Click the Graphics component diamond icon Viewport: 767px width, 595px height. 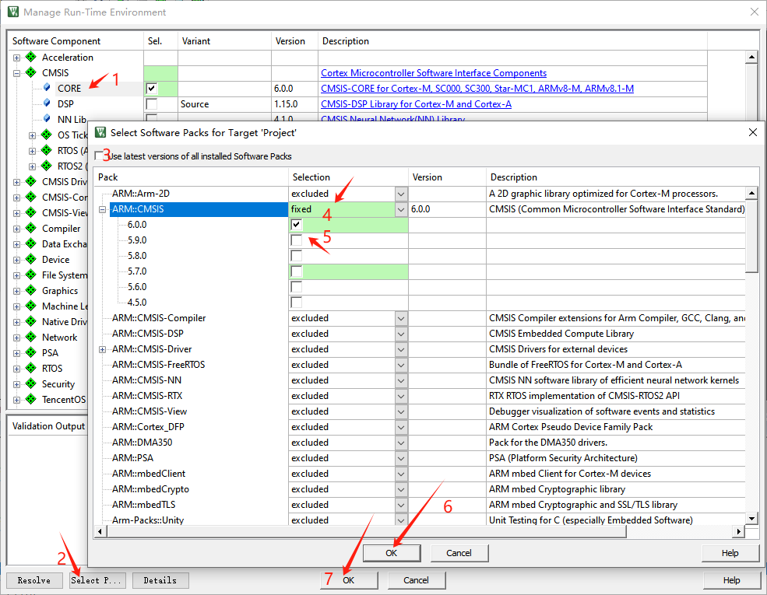[31, 291]
